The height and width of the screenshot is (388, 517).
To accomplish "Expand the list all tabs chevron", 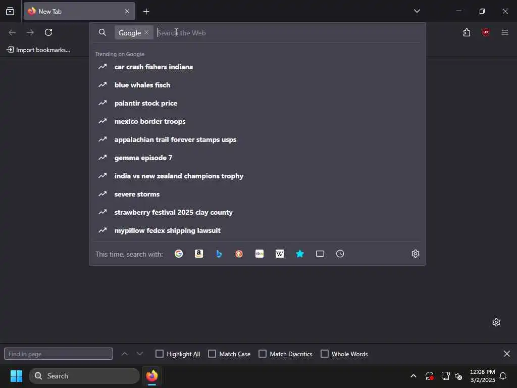I will click(417, 11).
